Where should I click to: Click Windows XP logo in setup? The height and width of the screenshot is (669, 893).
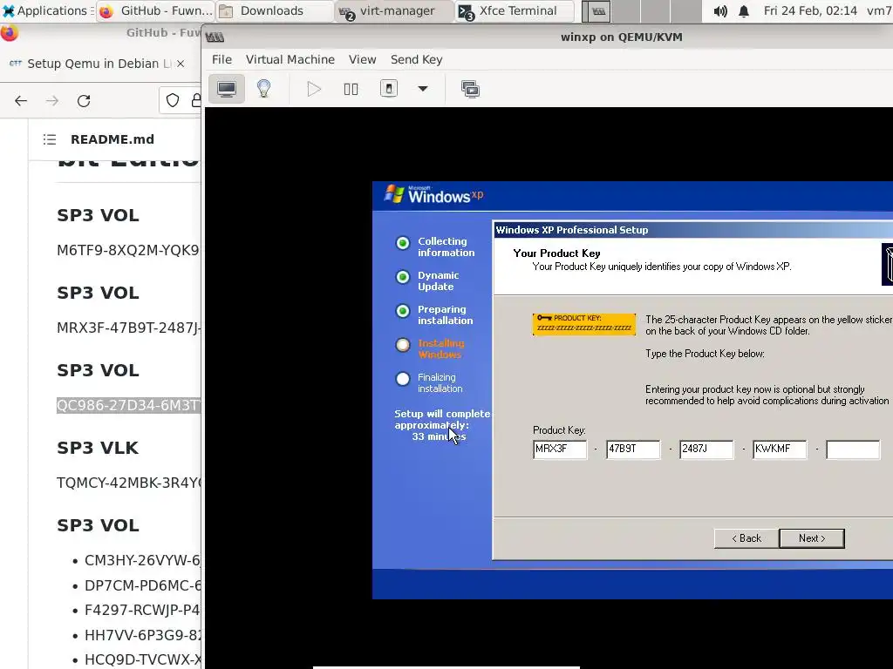click(434, 194)
